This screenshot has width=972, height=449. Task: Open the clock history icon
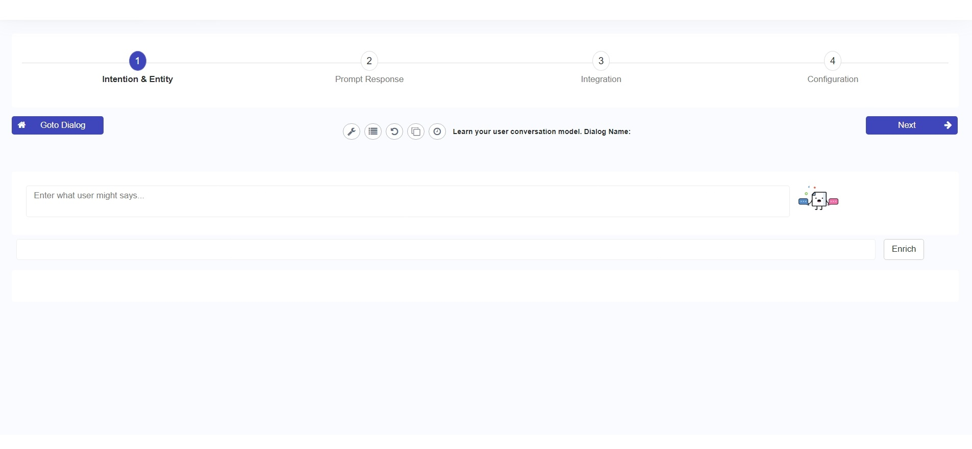tap(437, 131)
